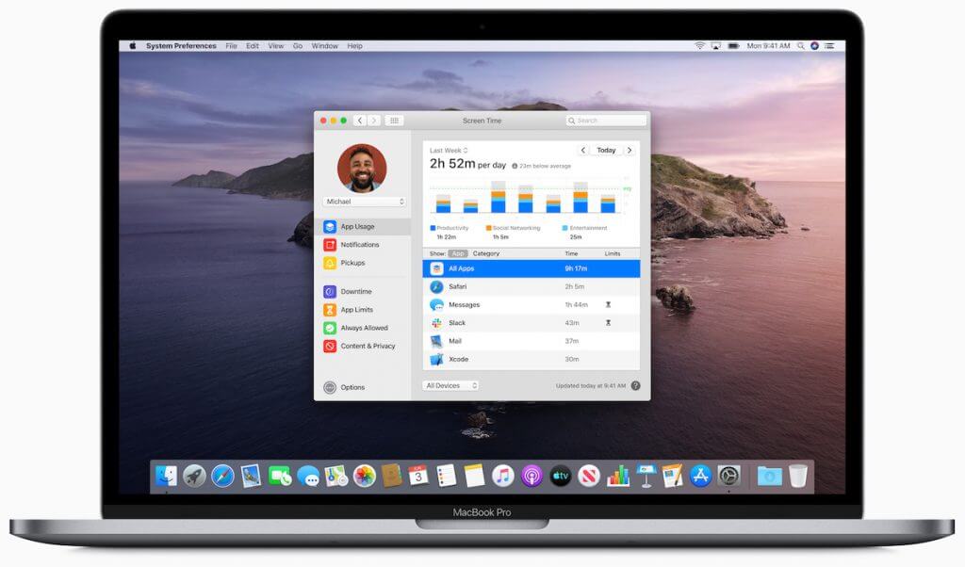Open the Notifications sidebar section
Image resolution: width=965 pixels, height=567 pixels.
365,245
